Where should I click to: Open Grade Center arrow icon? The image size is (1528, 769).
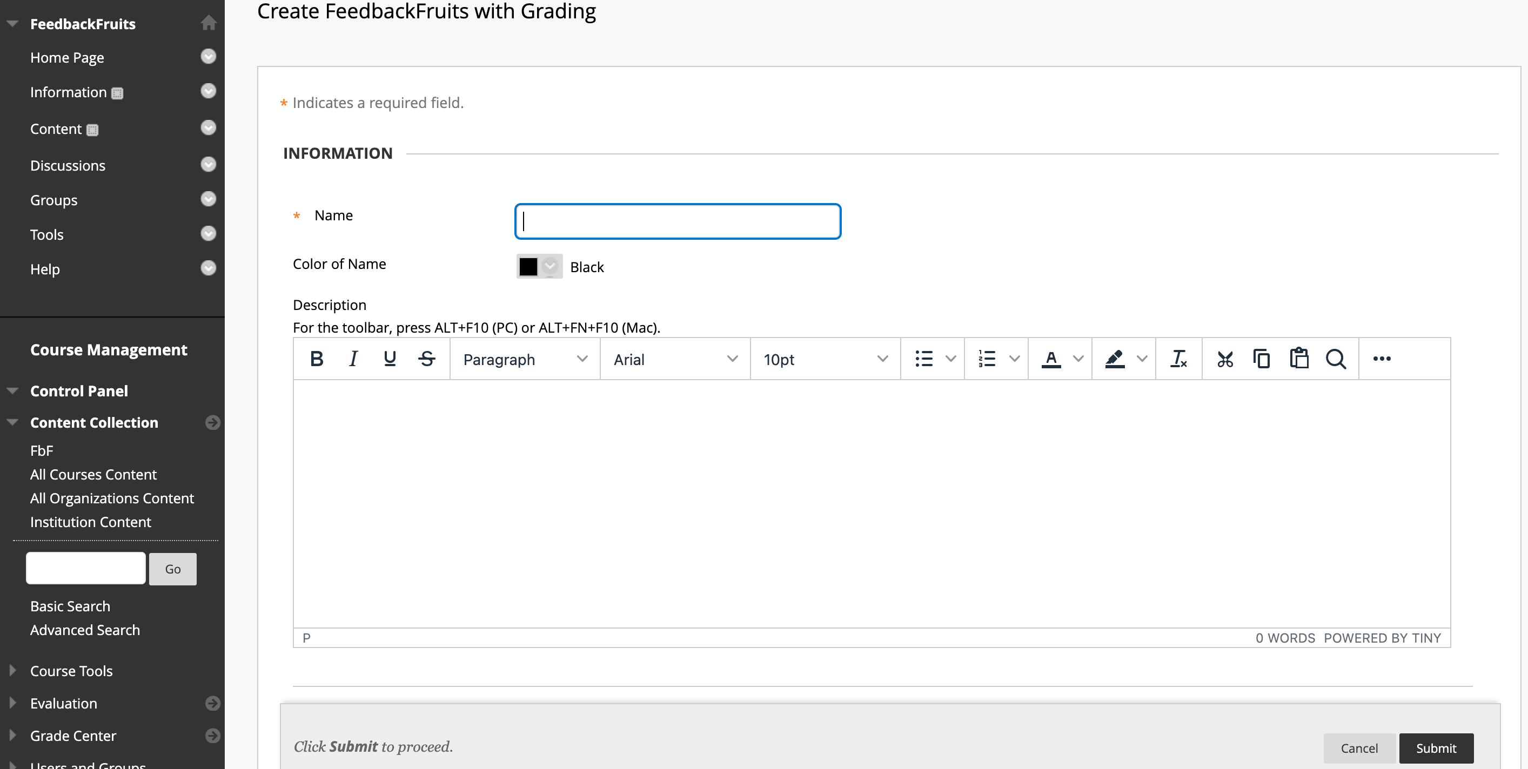point(212,736)
